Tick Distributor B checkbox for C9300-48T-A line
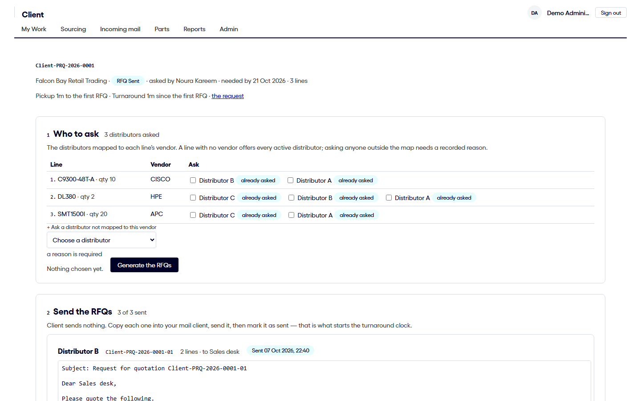Screen dimensions: 641x401 [x=193, y=180]
